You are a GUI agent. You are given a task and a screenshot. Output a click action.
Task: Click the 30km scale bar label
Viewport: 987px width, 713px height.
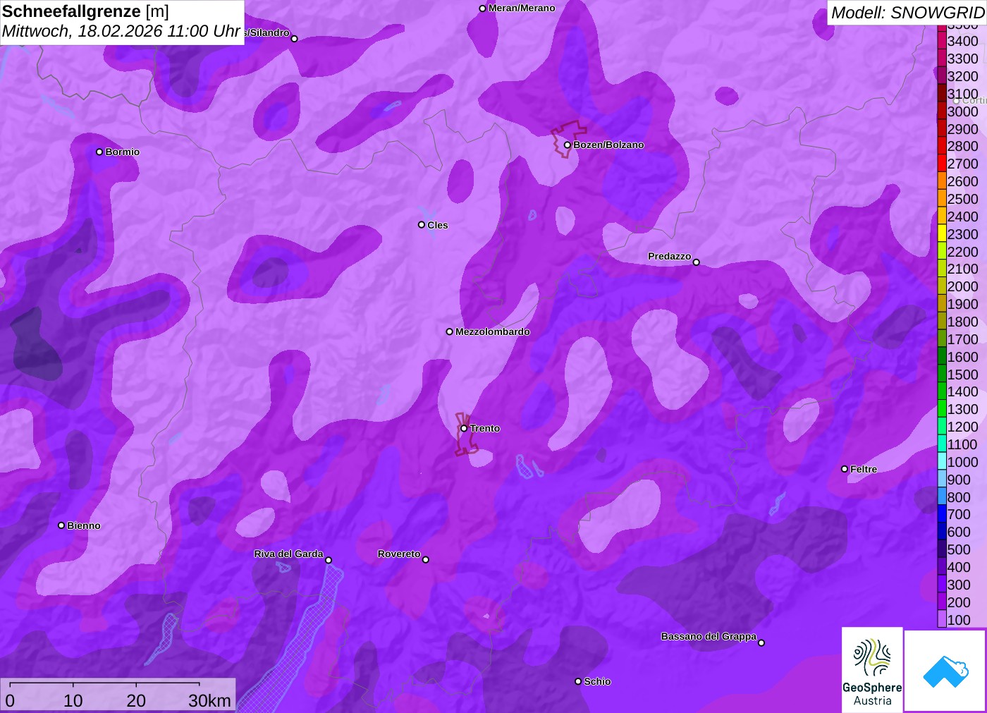[209, 700]
